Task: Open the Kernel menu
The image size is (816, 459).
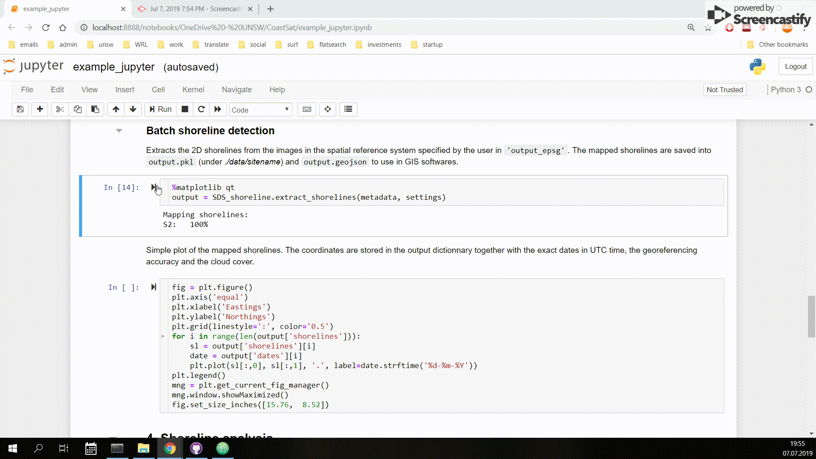Action: click(193, 90)
